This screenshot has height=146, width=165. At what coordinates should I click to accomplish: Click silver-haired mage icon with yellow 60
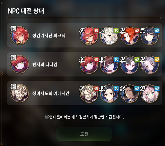[150, 65]
